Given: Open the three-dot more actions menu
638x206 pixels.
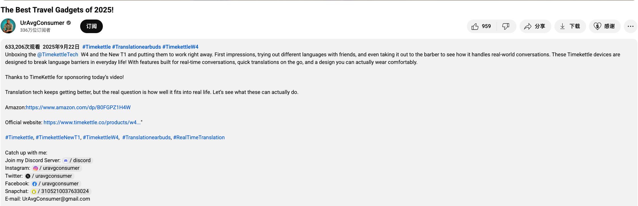Looking at the screenshot, I should pyautogui.click(x=630, y=26).
